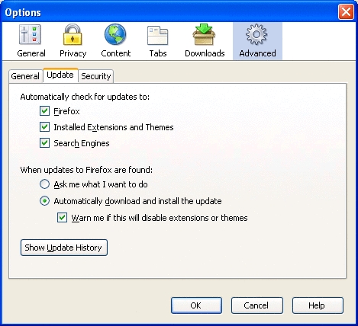Open the Downloads panel icon

pyautogui.click(x=205, y=41)
